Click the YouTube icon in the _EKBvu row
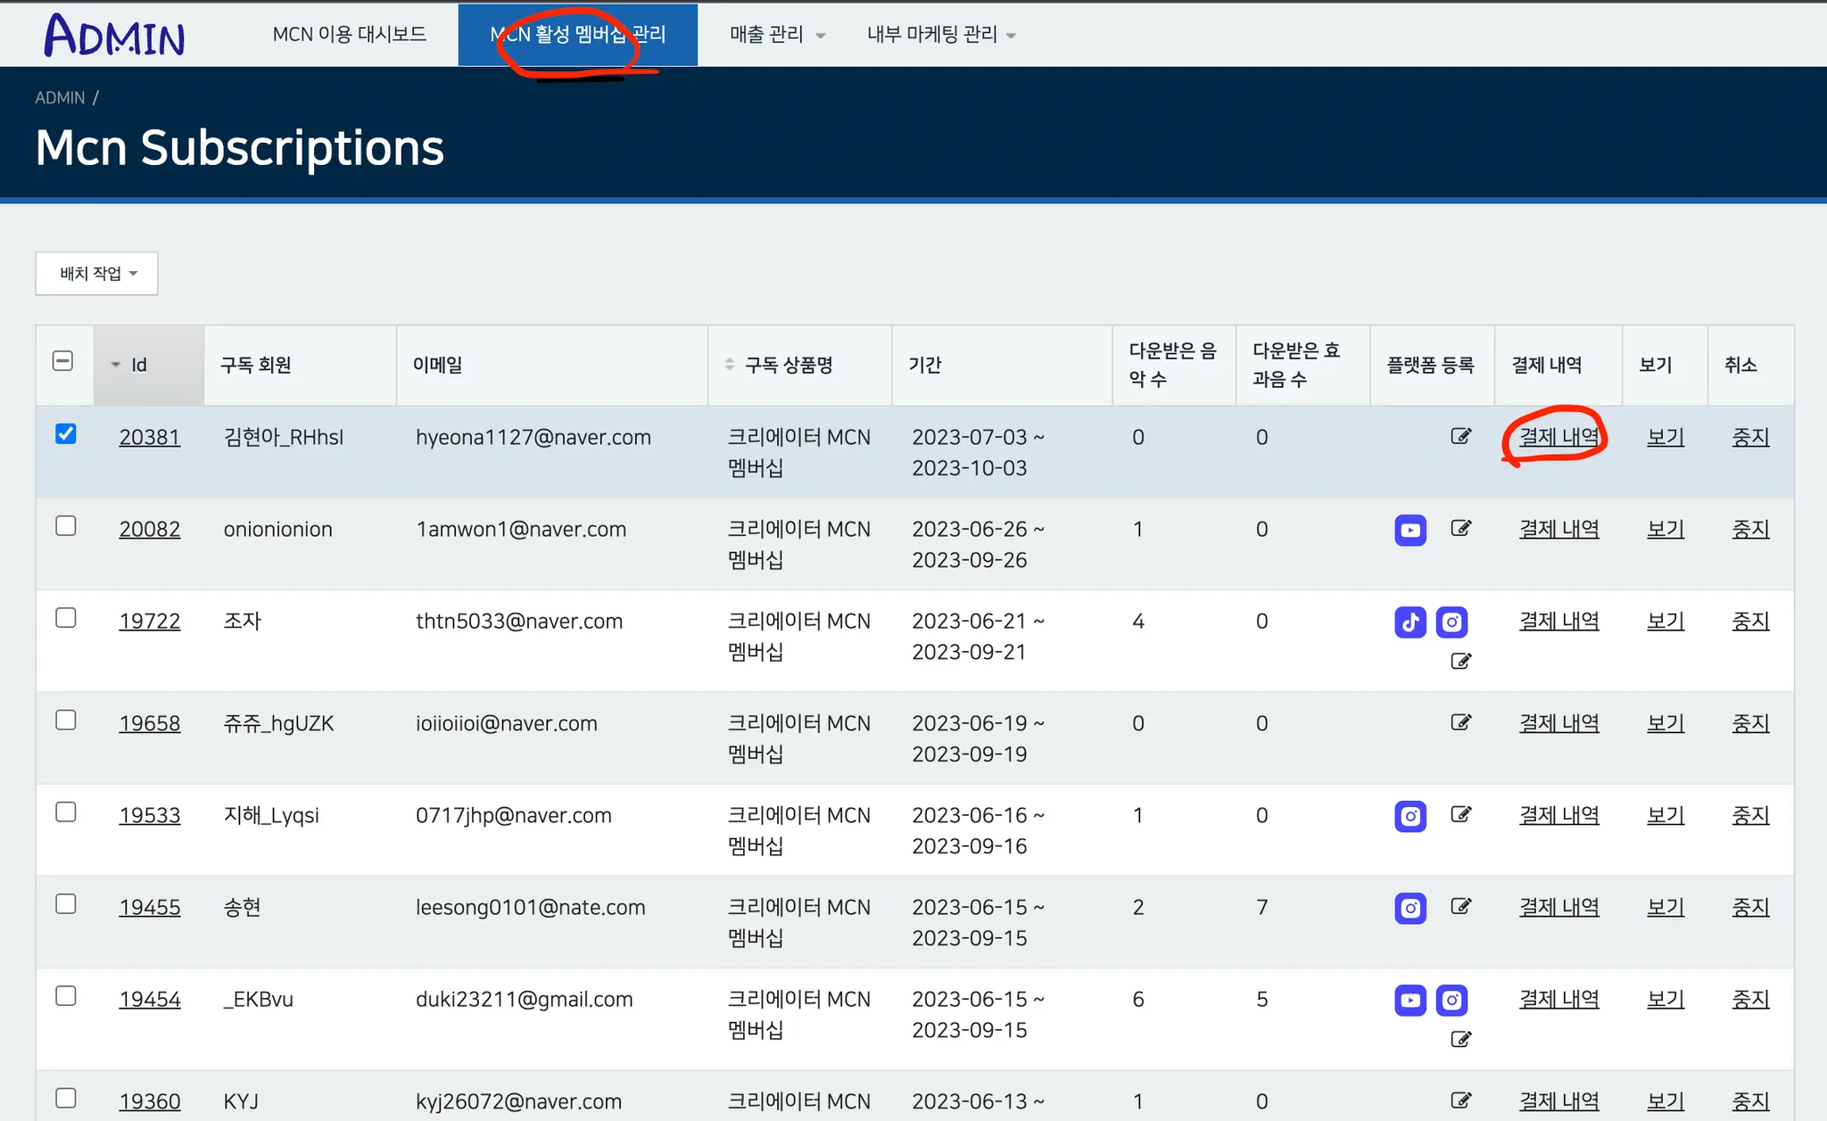Viewport: 1827px width, 1121px height. pyautogui.click(x=1410, y=1000)
